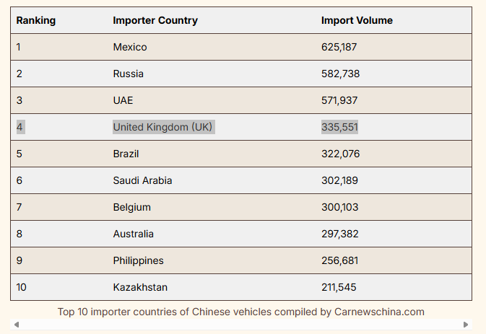The height and width of the screenshot is (334, 486).
Task: Click the Importer Country column header
Action: click(155, 20)
